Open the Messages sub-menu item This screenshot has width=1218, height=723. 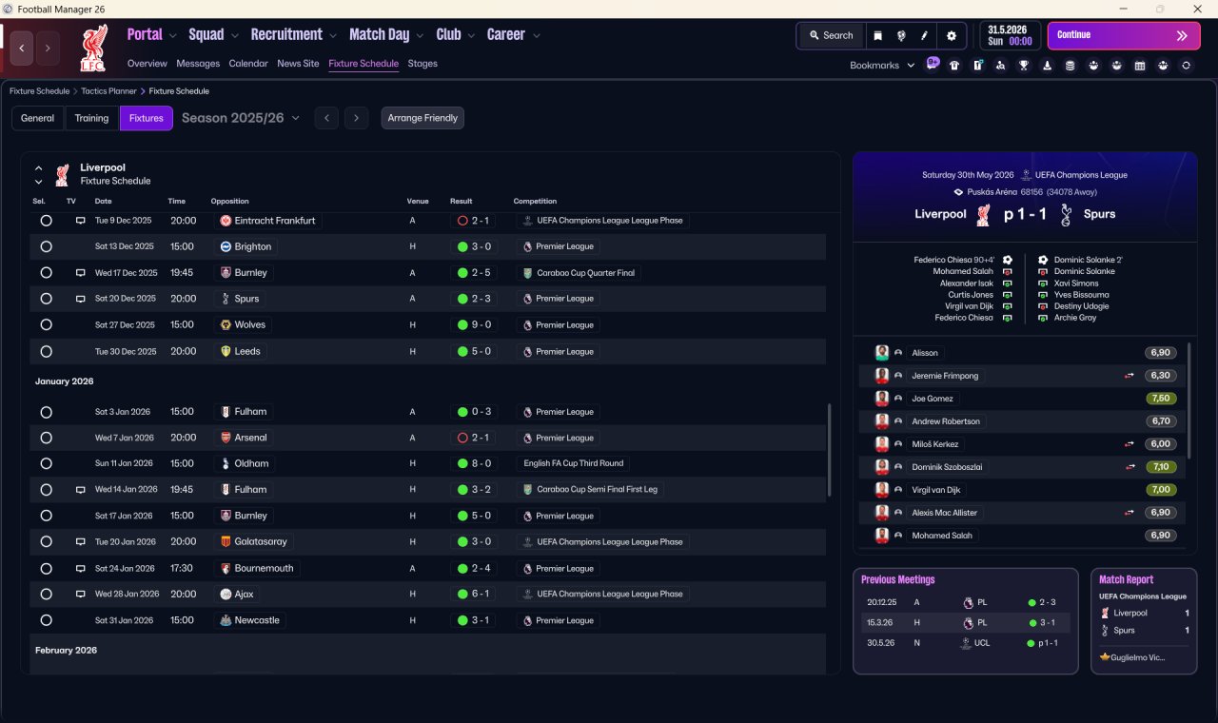pyautogui.click(x=198, y=64)
